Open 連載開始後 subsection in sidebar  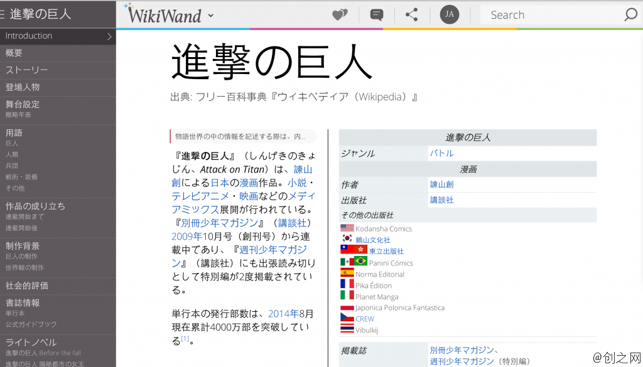coord(21,228)
